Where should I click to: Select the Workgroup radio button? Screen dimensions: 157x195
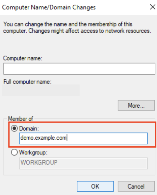click(x=14, y=152)
